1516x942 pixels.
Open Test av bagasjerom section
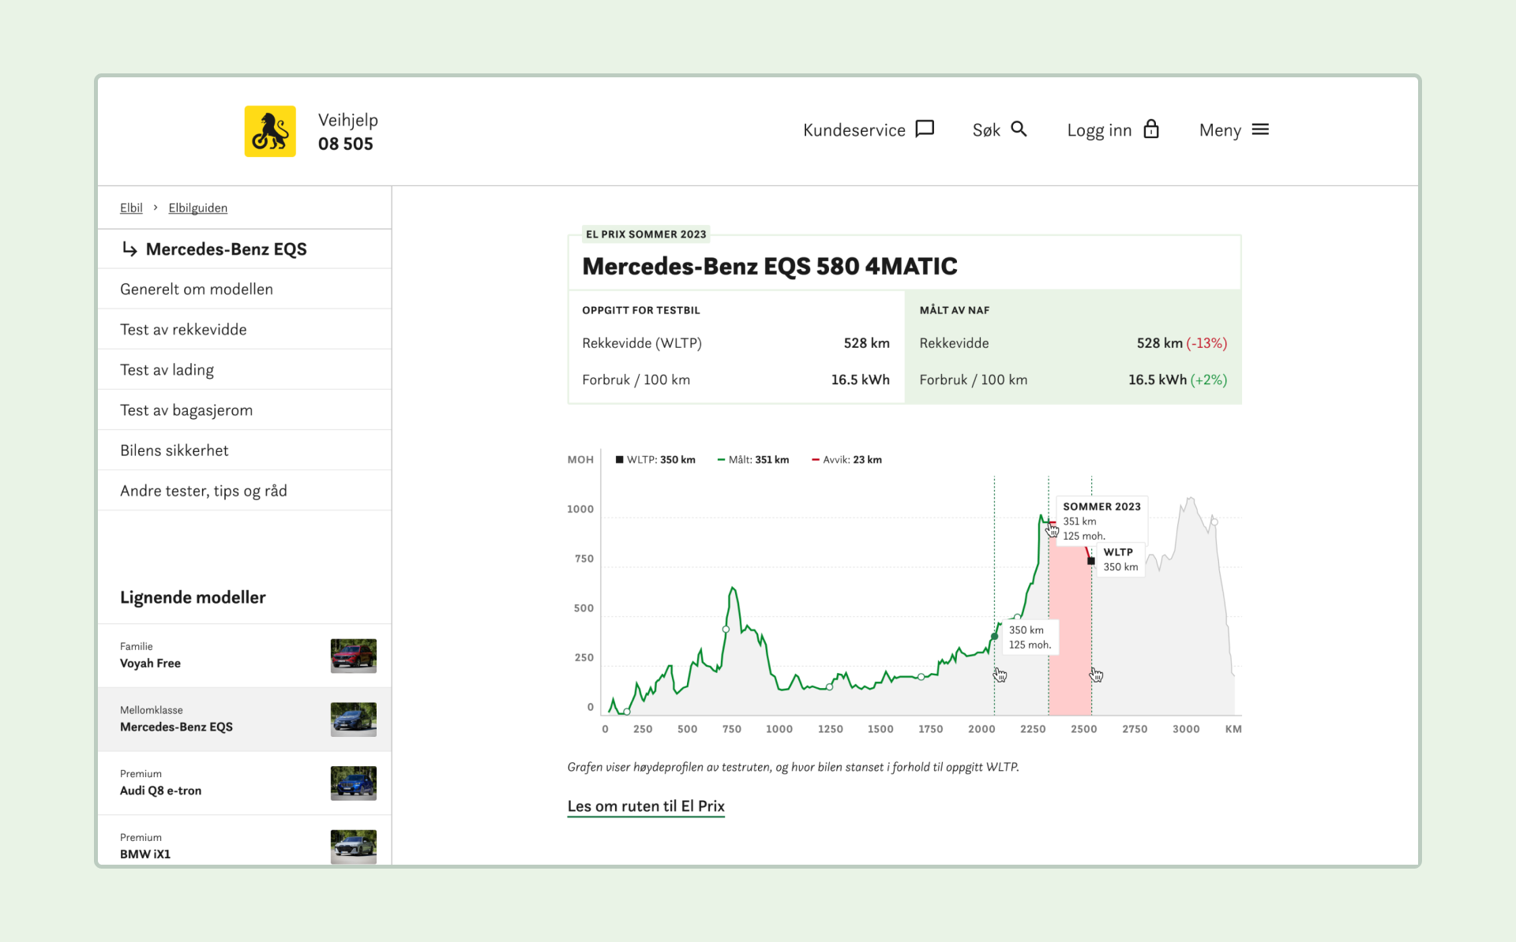click(x=244, y=409)
